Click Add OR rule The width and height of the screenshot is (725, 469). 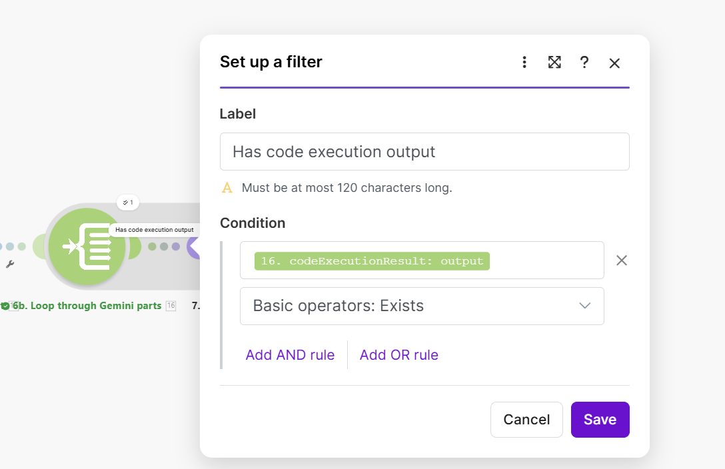click(399, 355)
